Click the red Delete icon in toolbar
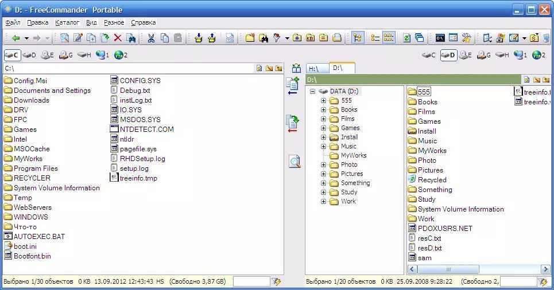The image size is (554, 290). pyautogui.click(x=118, y=38)
